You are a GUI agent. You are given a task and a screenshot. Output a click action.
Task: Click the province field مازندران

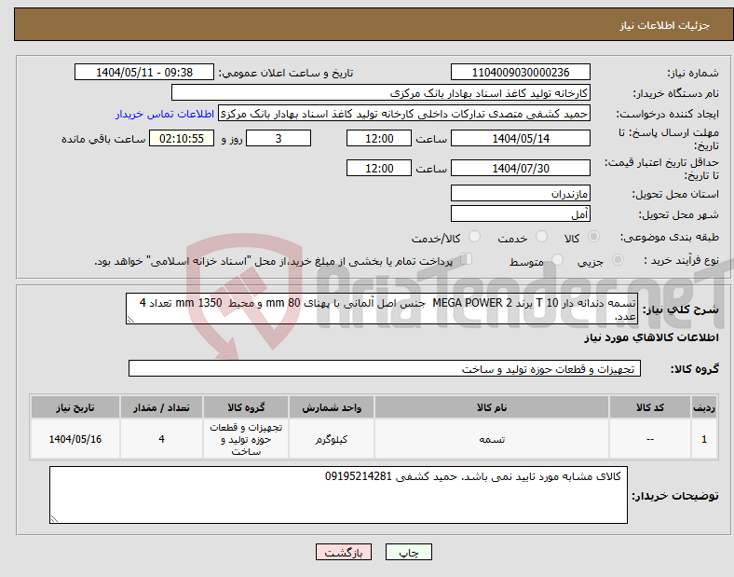(520, 193)
